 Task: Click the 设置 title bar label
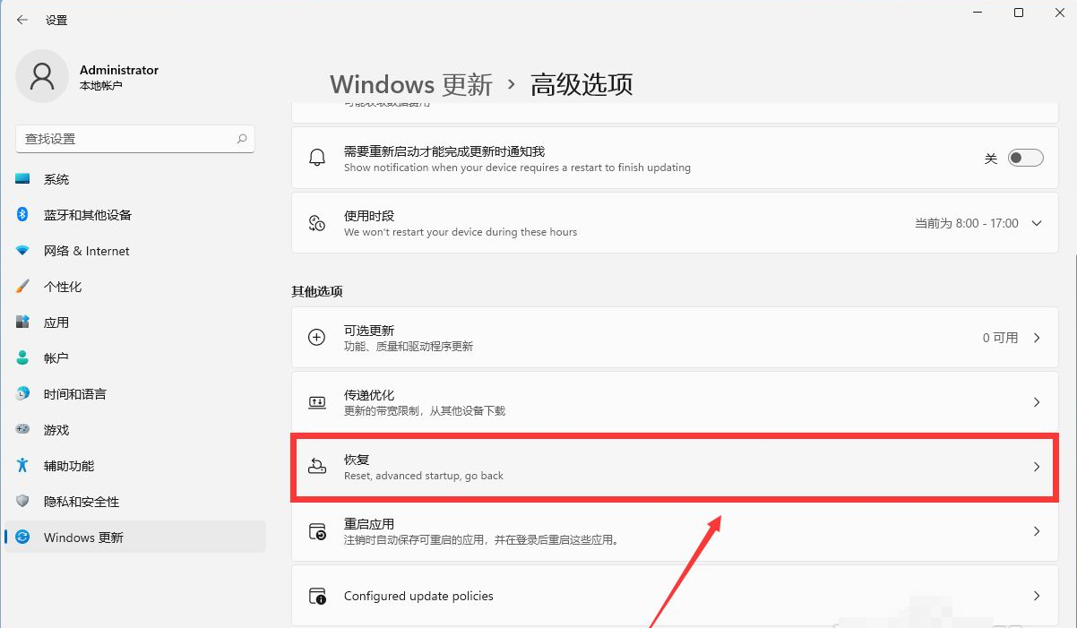point(56,20)
